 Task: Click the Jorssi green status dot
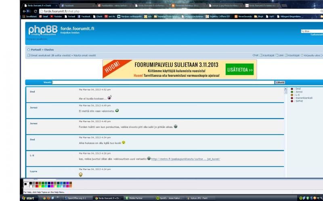292,92
